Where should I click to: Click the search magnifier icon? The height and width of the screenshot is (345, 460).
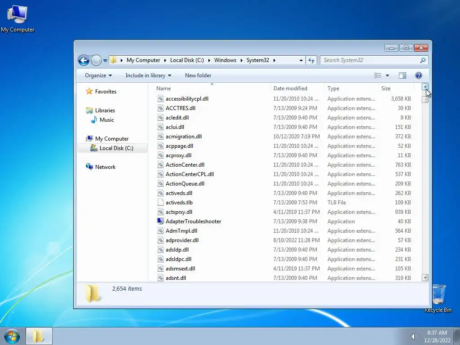tap(423, 60)
